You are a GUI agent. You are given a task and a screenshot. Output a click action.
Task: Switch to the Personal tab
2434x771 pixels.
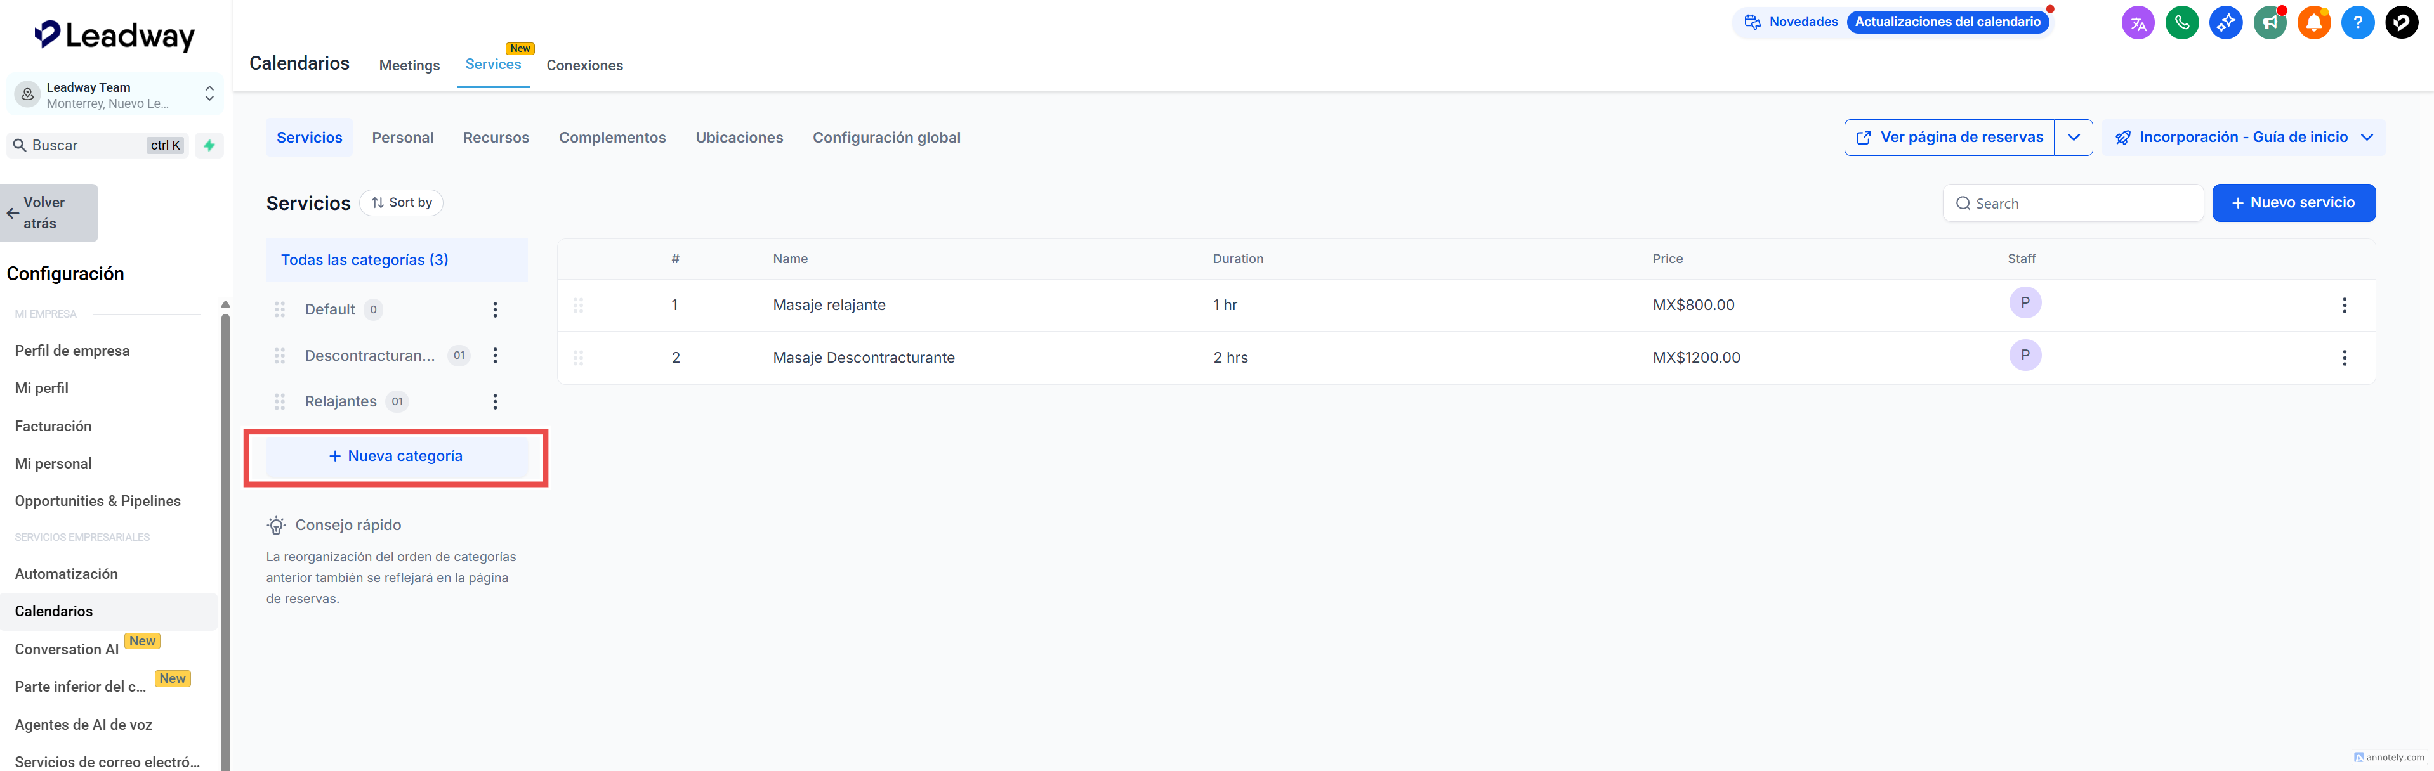click(402, 138)
